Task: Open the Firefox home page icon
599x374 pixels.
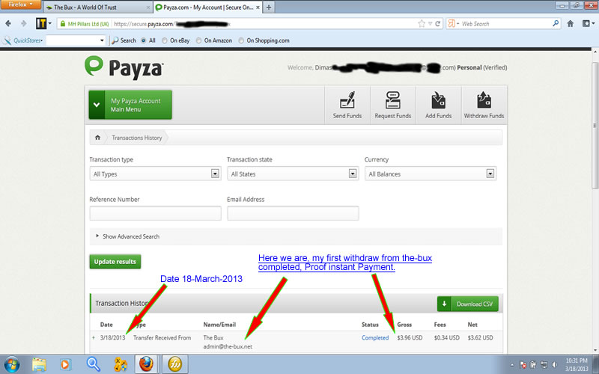Action: click(x=571, y=24)
